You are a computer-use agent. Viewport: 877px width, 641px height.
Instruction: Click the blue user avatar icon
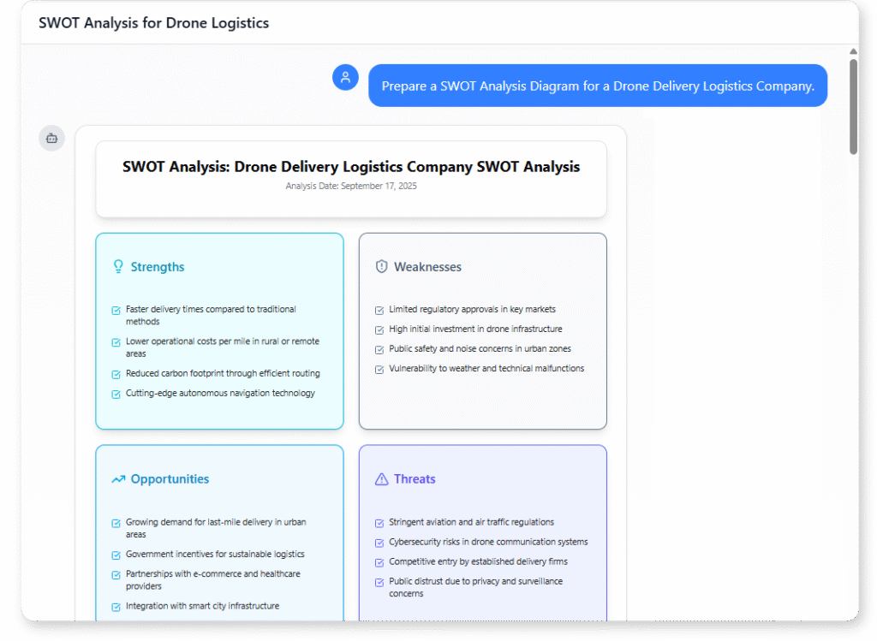pyautogui.click(x=345, y=77)
